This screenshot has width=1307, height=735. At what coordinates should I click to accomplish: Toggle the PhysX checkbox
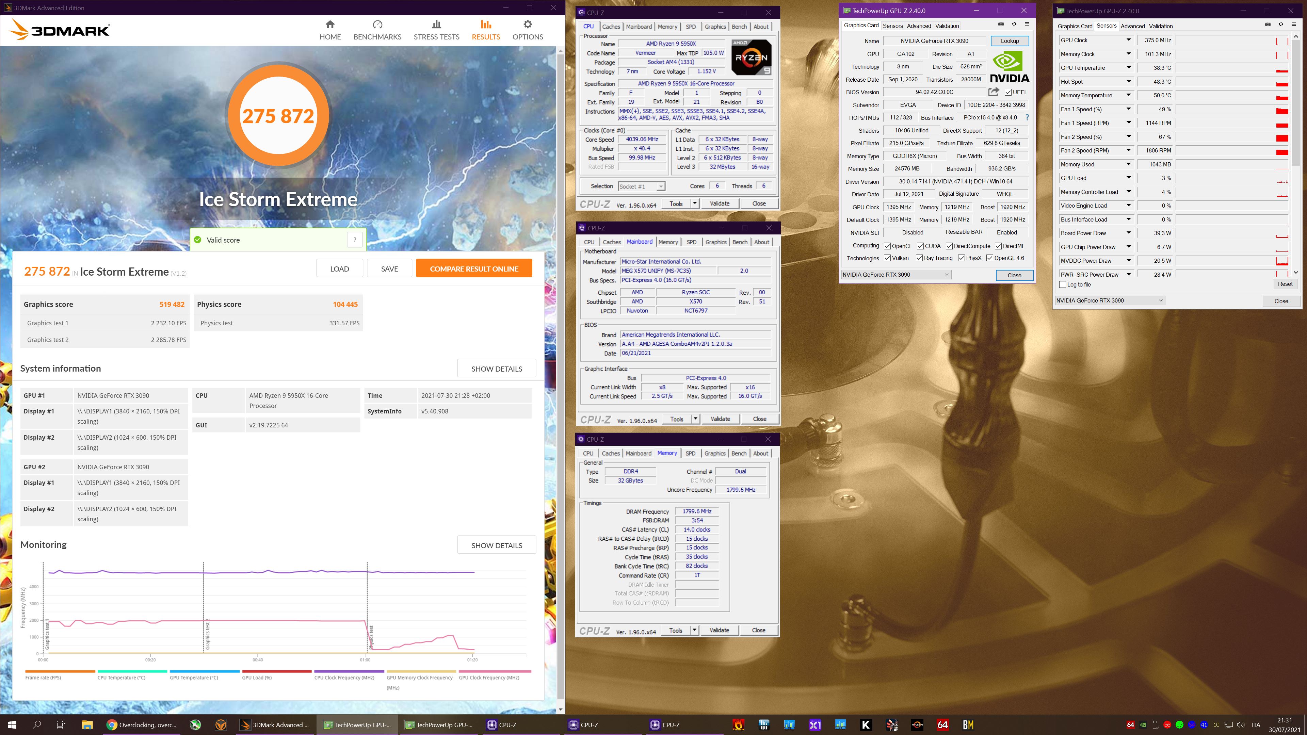pos(962,258)
